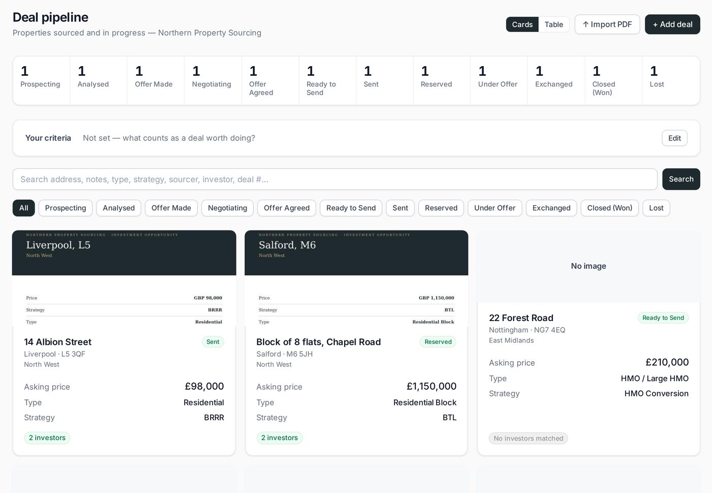The image size is (712, 493).
Task: Click the Search button
Action: 681,179
